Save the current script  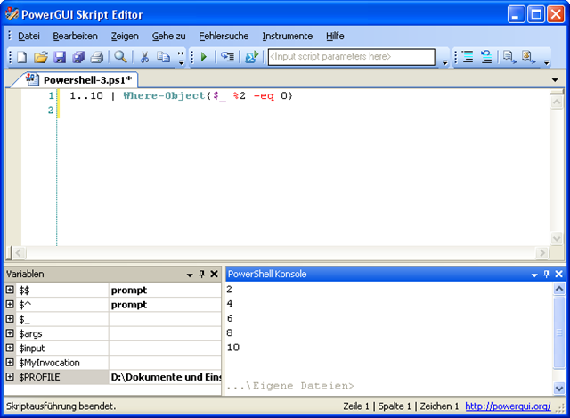pos(60,57)
